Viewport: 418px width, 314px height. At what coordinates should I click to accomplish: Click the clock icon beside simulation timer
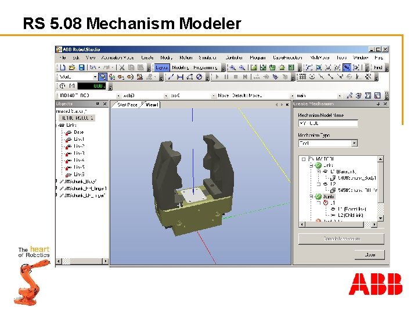point(62,86)
